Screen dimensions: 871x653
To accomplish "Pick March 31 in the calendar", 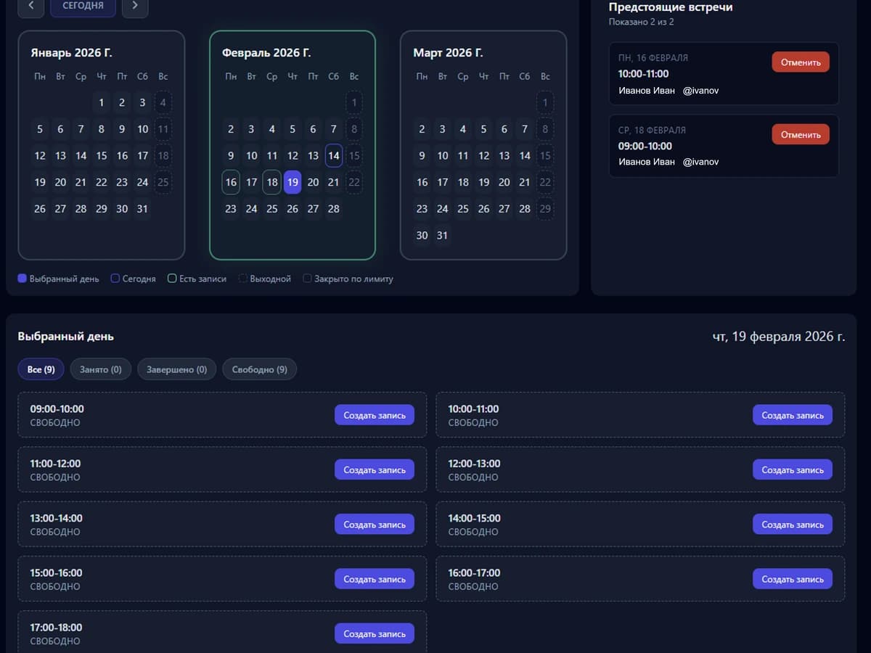I will click(443, 235).
